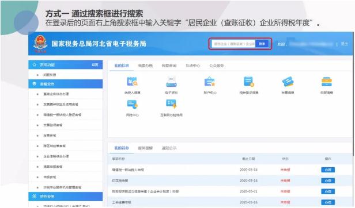Click the 退出 logout link
Viewport: 355px width, 208px height.
[345, 44]
